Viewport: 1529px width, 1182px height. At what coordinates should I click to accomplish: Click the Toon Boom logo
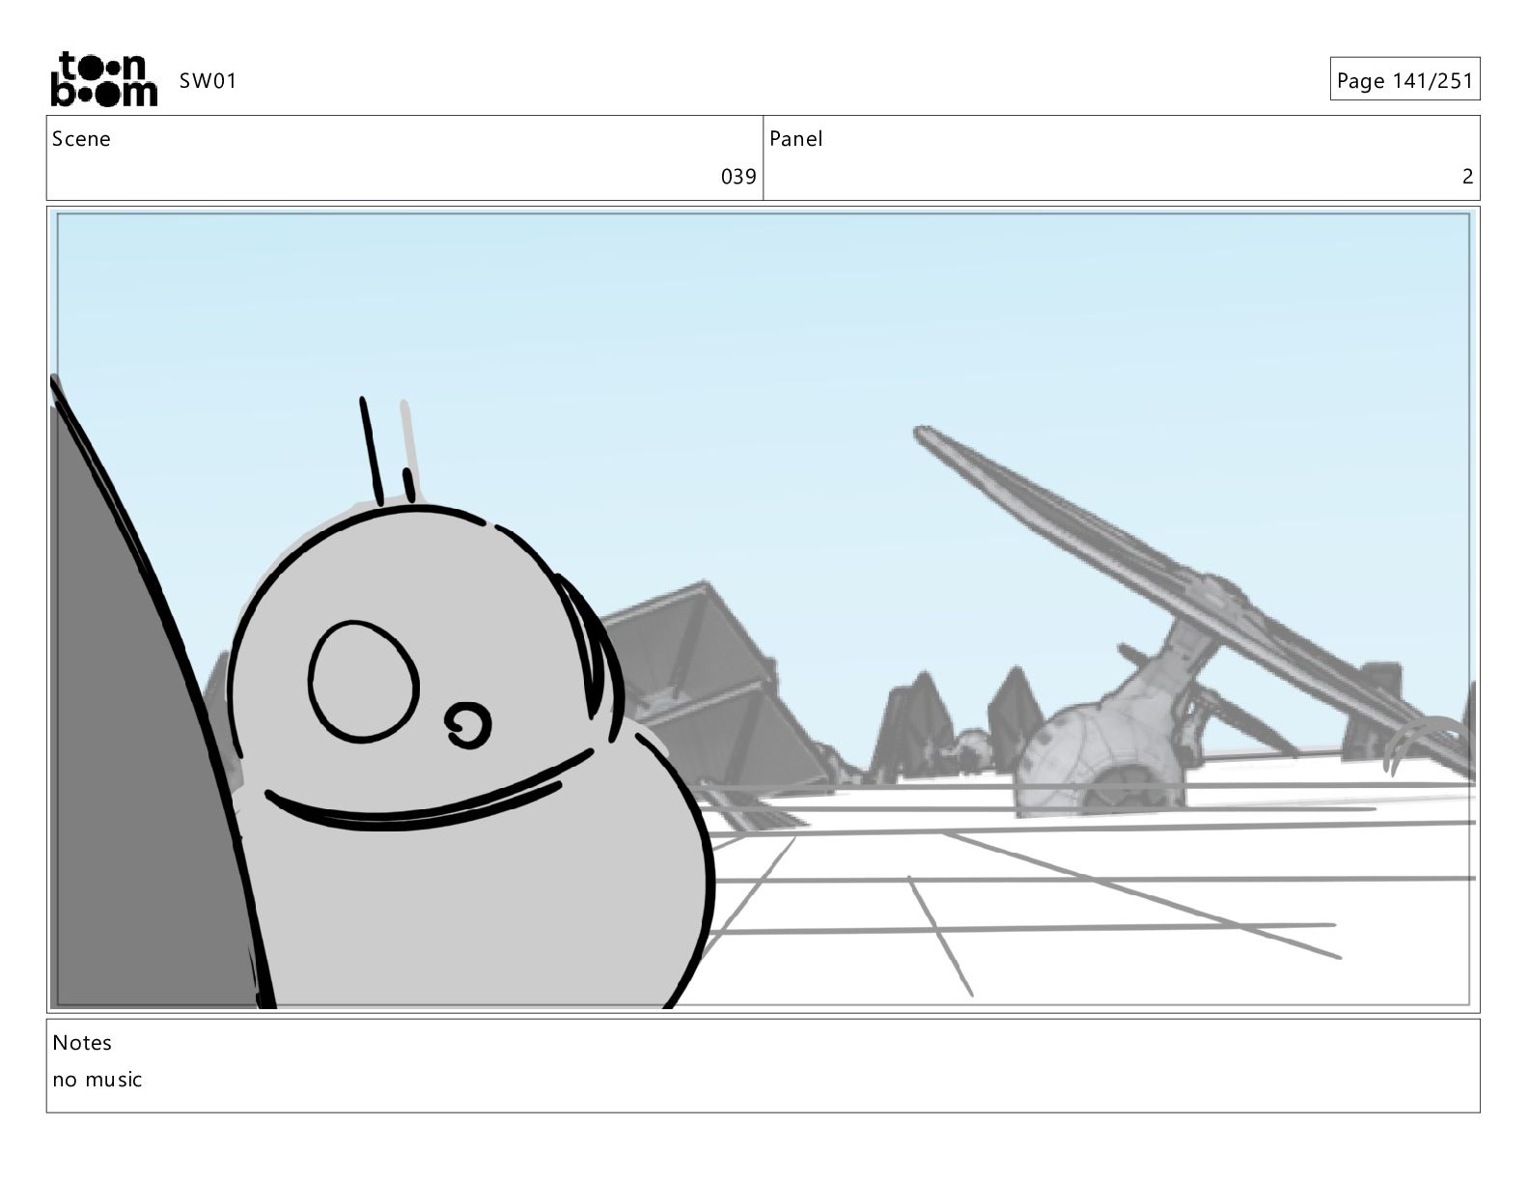(103, 79)
